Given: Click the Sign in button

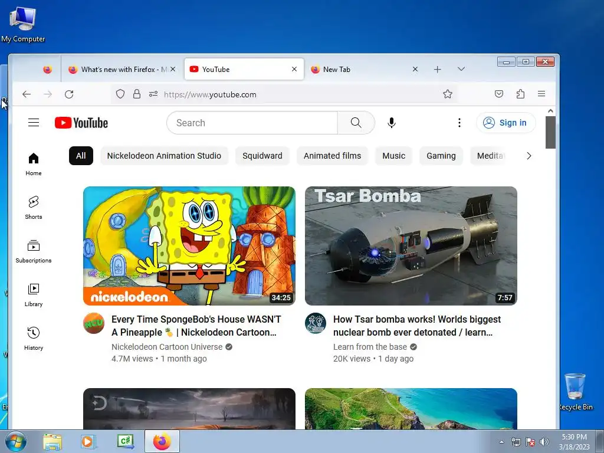Looking at the screenshot, I should point(505,123).
